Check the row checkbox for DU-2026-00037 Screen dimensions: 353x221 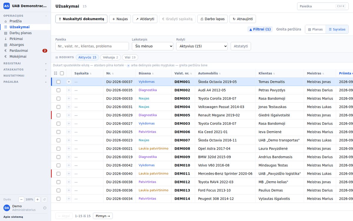coord(59,82)
